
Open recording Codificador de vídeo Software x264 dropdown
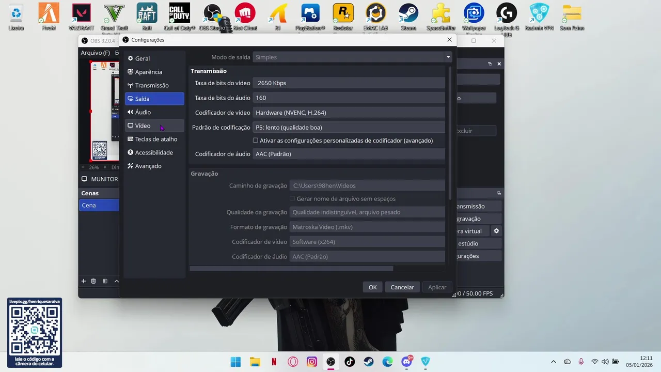click(367, 242)
